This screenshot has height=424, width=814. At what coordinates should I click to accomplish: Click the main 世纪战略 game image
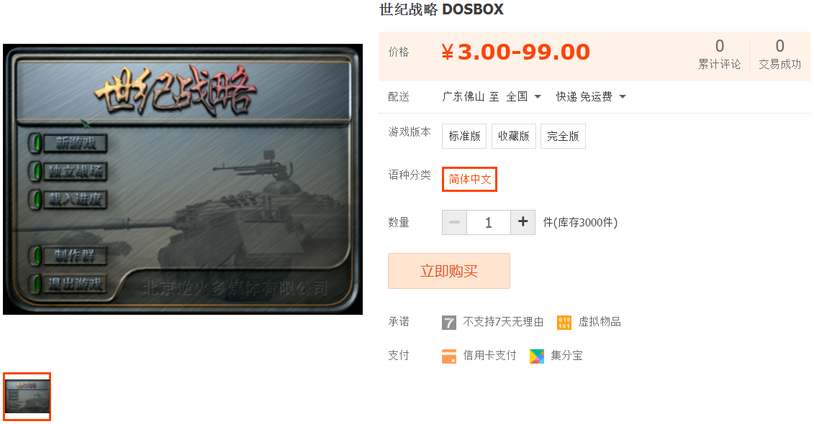coord(183,180)
